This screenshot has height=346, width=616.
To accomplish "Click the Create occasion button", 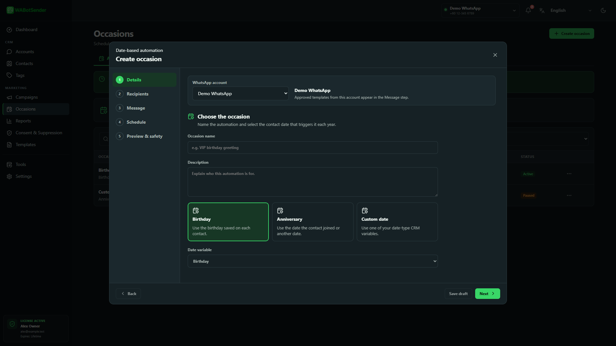I will pyautogui.click(x=571, y=34).
